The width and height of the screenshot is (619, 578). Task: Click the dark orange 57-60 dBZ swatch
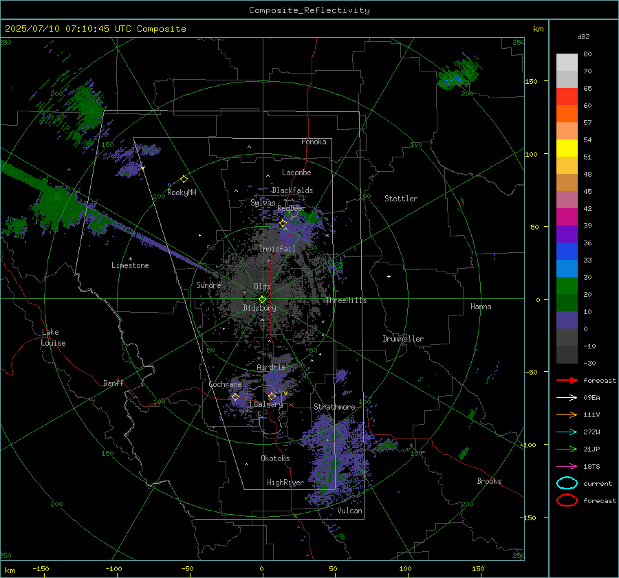pos(567,114)
